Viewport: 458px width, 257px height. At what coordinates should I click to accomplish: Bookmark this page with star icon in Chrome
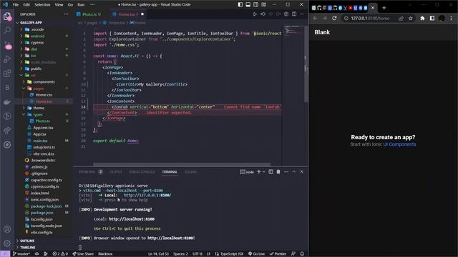coord(411,18)
